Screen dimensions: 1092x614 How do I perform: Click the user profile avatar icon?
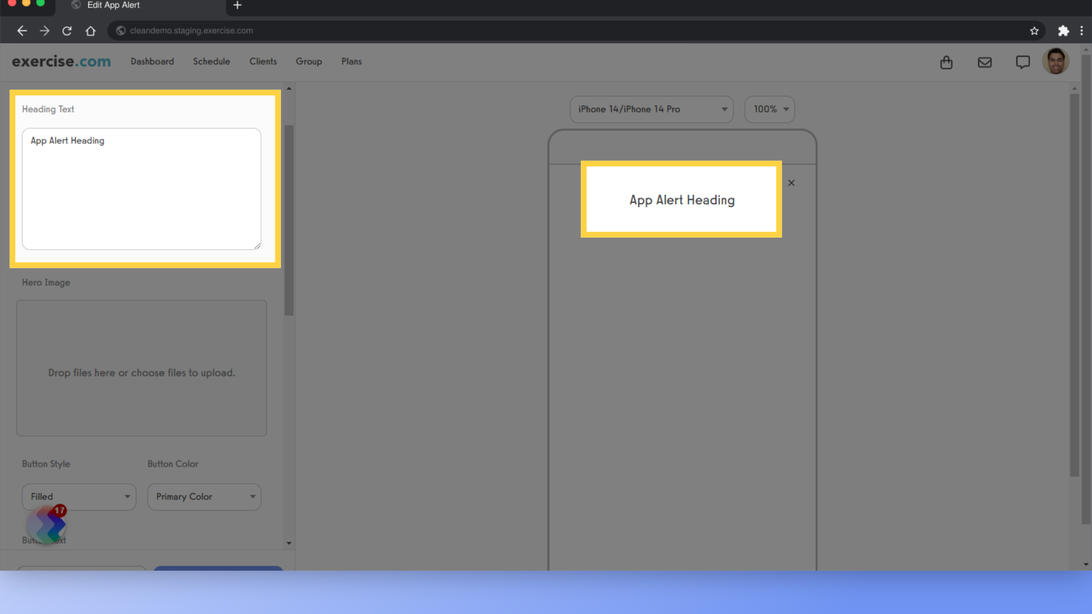click(1056, 61)
